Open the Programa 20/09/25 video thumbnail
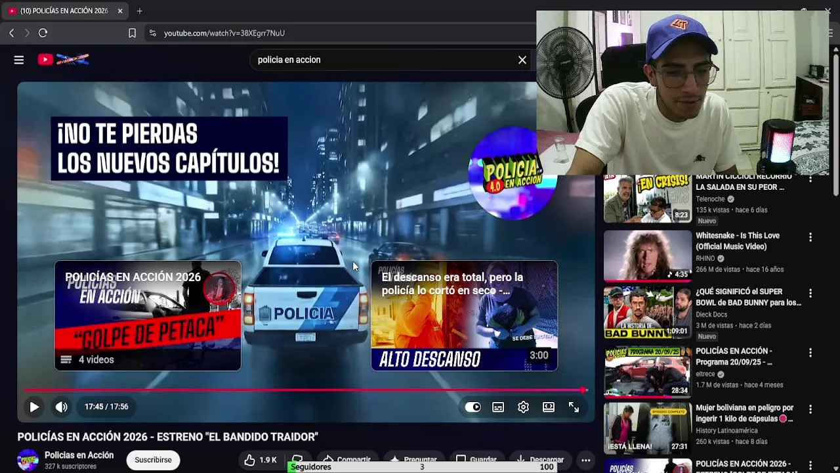The image size is (840, 473). [648, 372]
